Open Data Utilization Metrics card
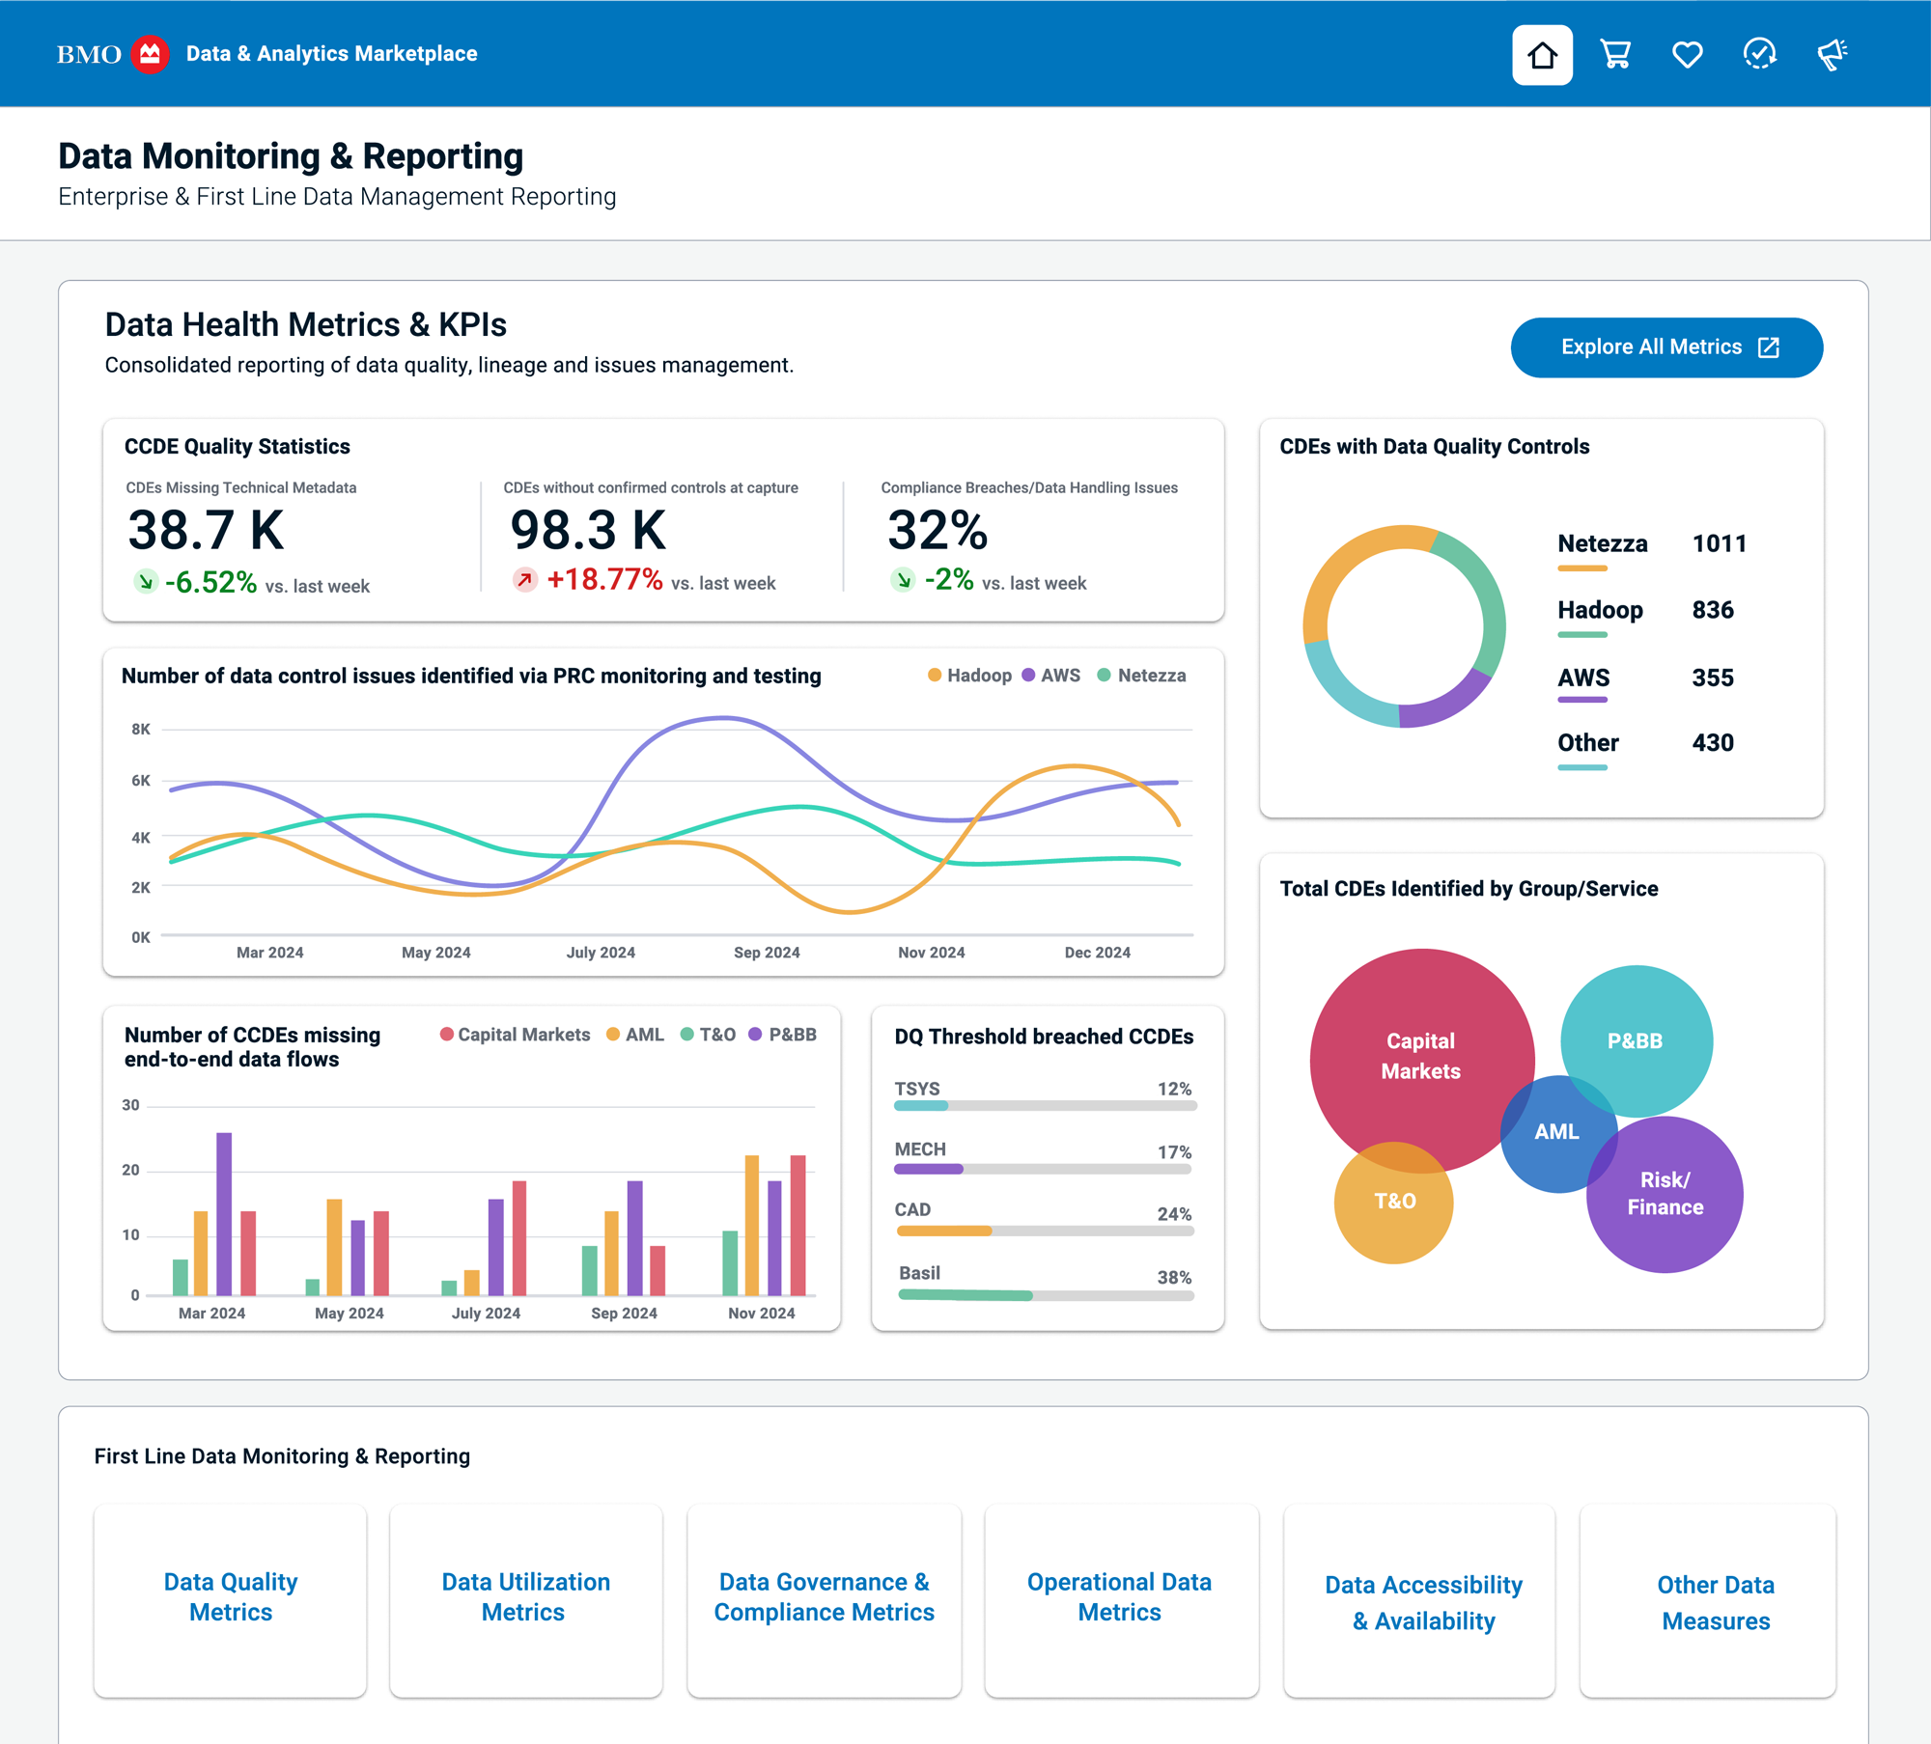Image resolution: width=1931 pixels, height=1744 pixels. [x=525, y=1597]
